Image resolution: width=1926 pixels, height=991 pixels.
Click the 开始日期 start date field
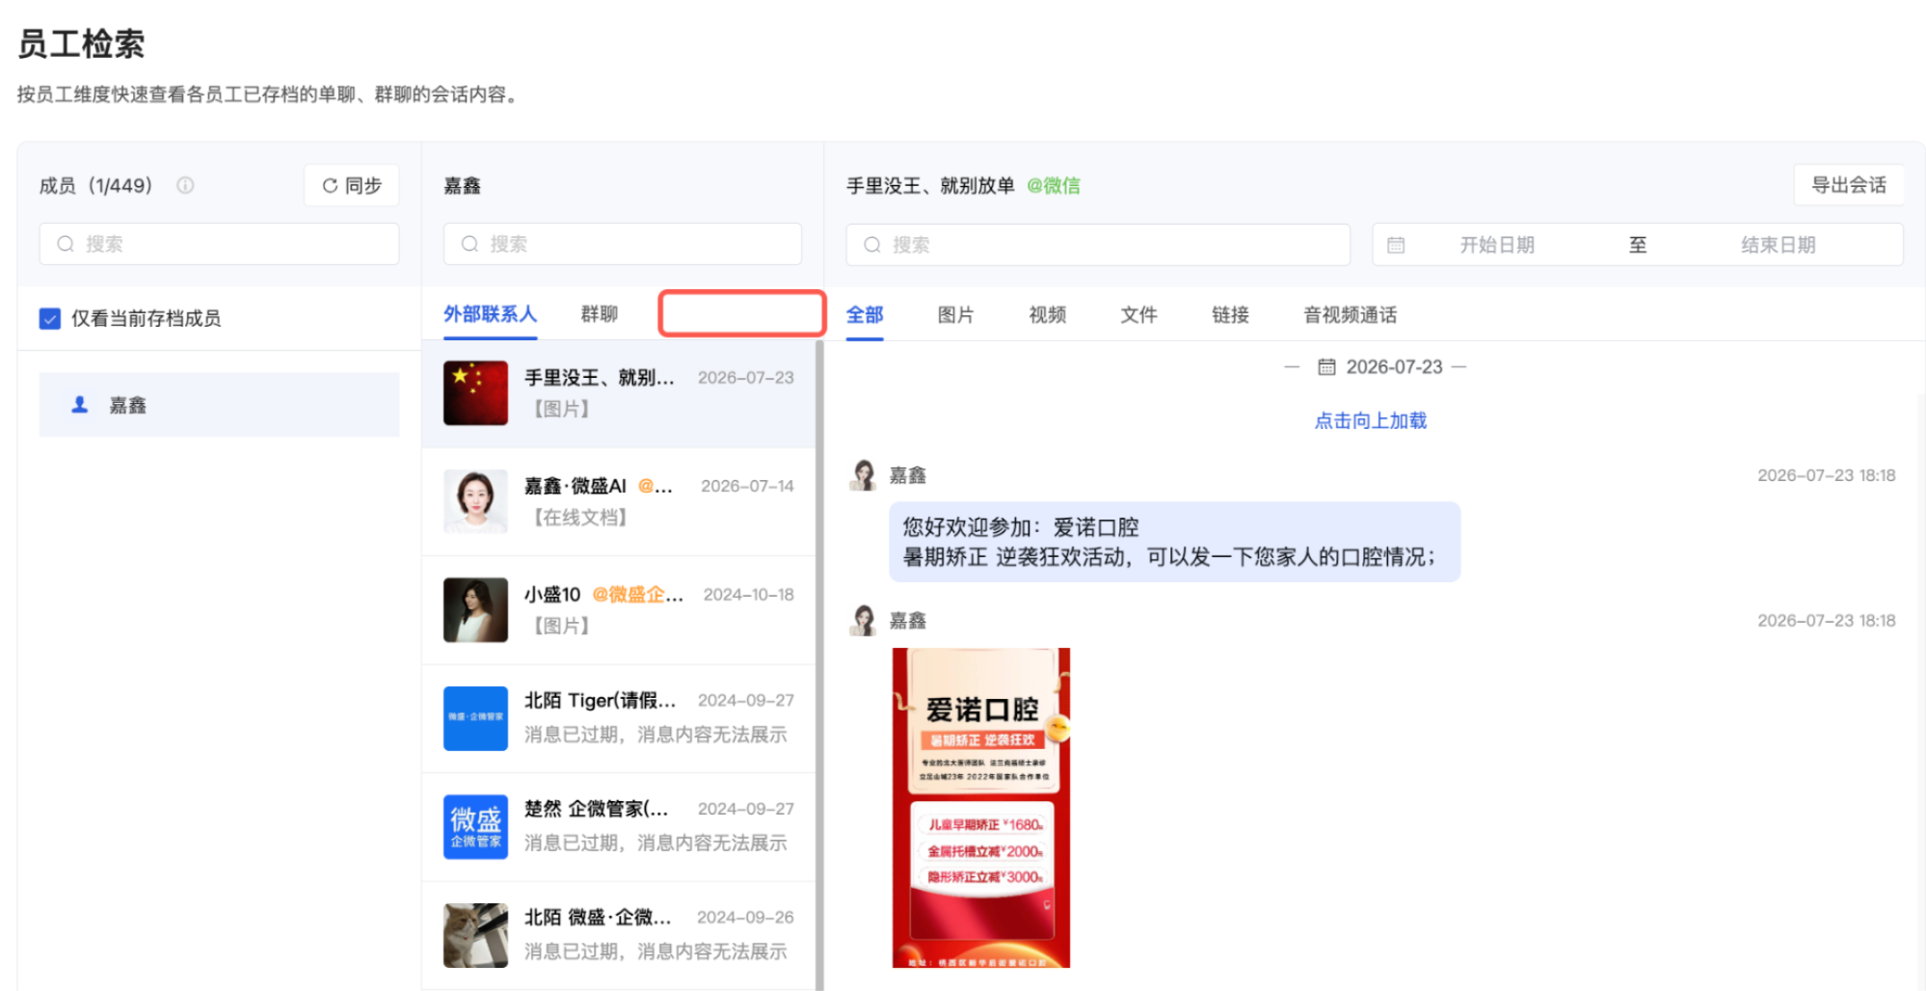1496,245
